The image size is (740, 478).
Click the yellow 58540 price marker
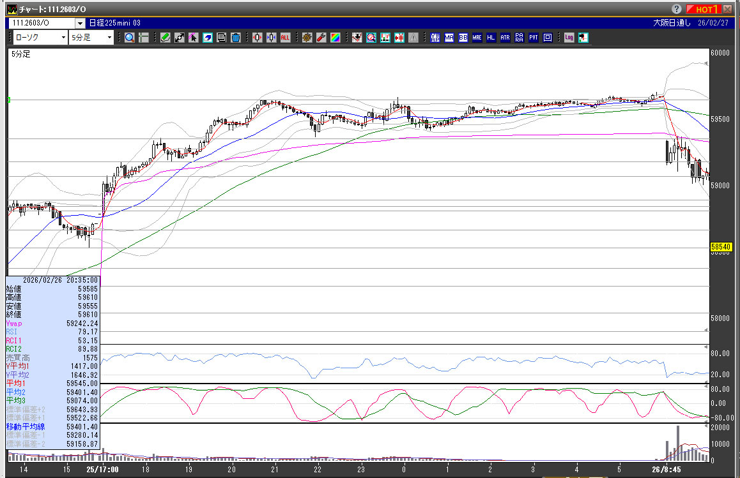[x=720, y=246]
